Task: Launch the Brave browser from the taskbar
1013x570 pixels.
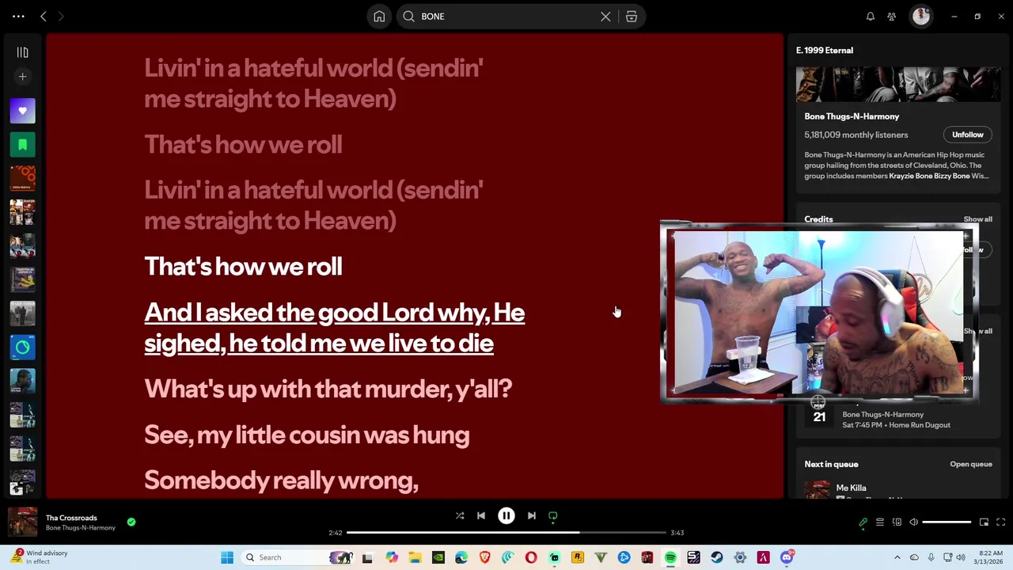Action: click(484, 557)
